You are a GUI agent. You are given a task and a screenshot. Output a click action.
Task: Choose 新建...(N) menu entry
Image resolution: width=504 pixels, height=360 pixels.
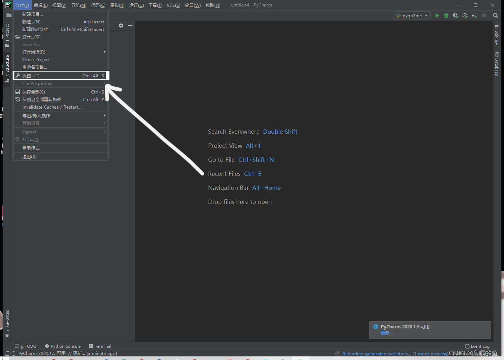61,22
